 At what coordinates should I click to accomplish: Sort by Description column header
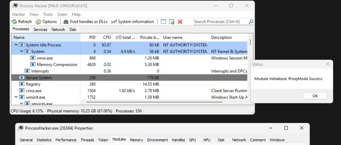click(x=228, y=37)
